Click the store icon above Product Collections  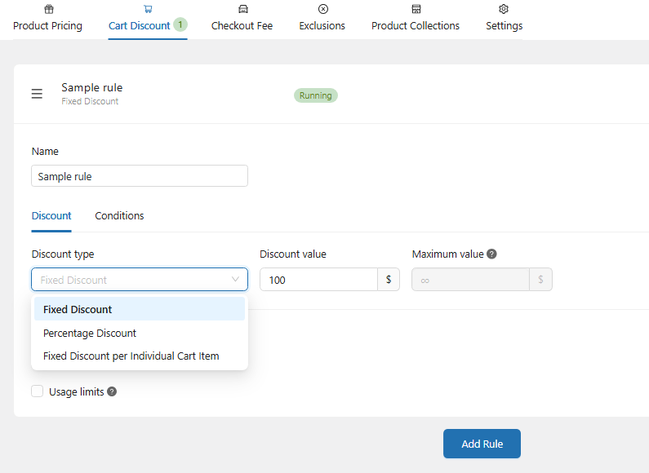416,9
